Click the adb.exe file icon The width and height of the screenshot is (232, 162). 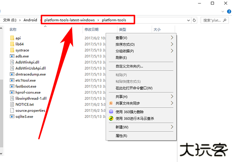click(12, 56)
